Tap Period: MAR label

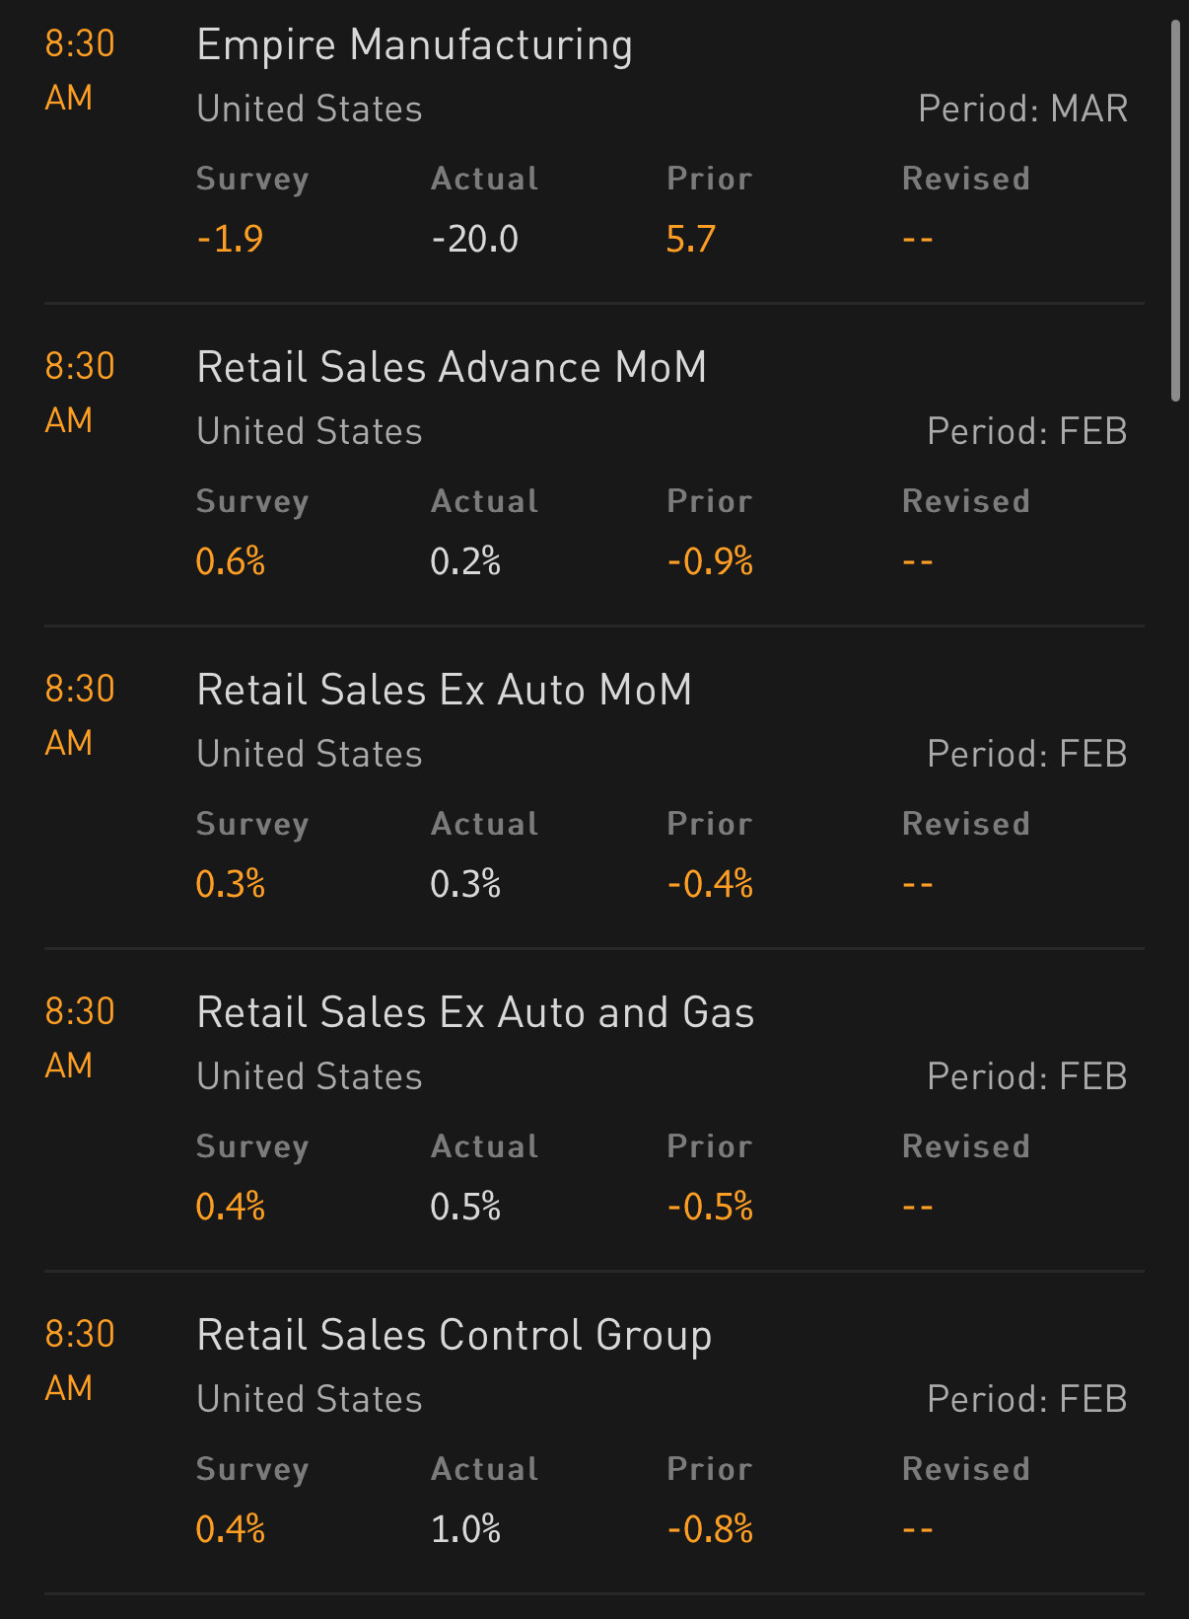tap(1022, 109)
